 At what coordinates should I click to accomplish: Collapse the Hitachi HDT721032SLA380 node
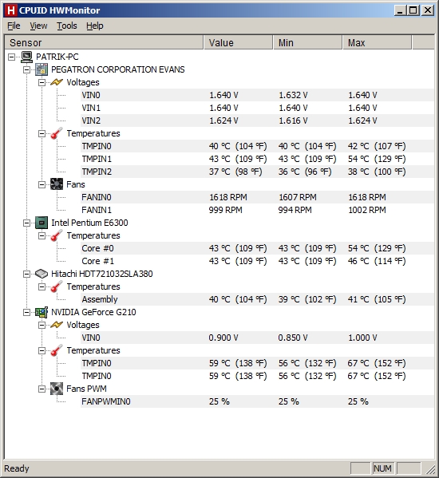tap(27, 274)
